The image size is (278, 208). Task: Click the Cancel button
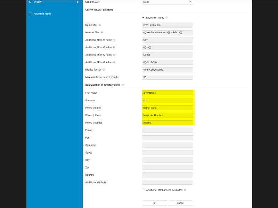180,203
